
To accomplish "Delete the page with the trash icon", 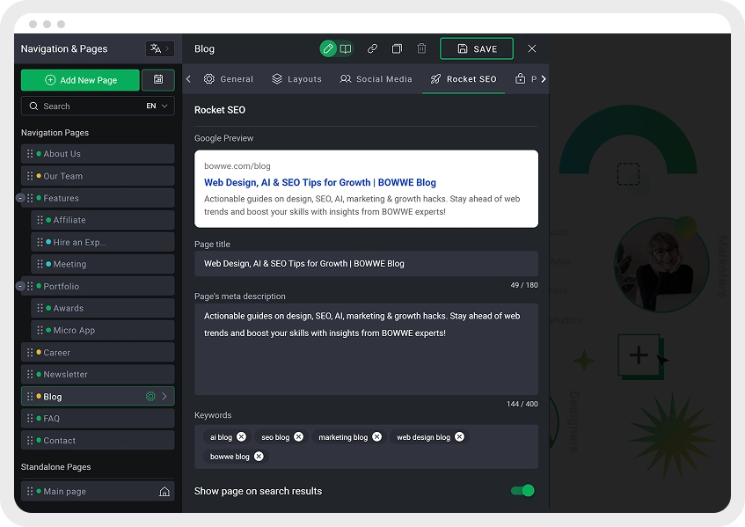I will pyautogui.click(x=421, y=48).
